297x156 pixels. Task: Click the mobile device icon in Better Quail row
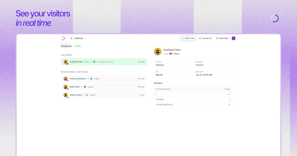click(82, 87)
